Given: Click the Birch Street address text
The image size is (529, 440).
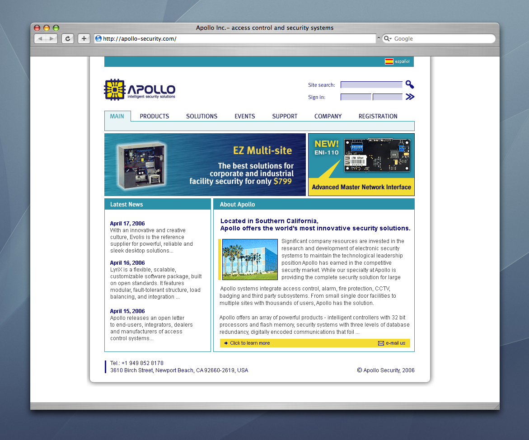Looking at the screenshot, I should tap(179, 370).
